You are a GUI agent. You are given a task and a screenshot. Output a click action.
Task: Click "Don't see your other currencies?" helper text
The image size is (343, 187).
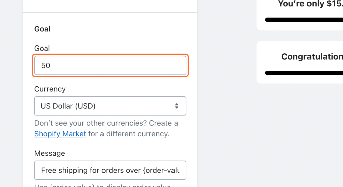[x=90, y=123]
